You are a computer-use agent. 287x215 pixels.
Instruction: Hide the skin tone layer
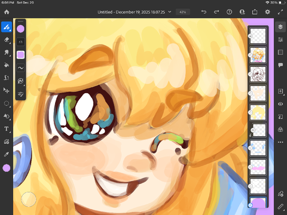click(x=251, y=93)
